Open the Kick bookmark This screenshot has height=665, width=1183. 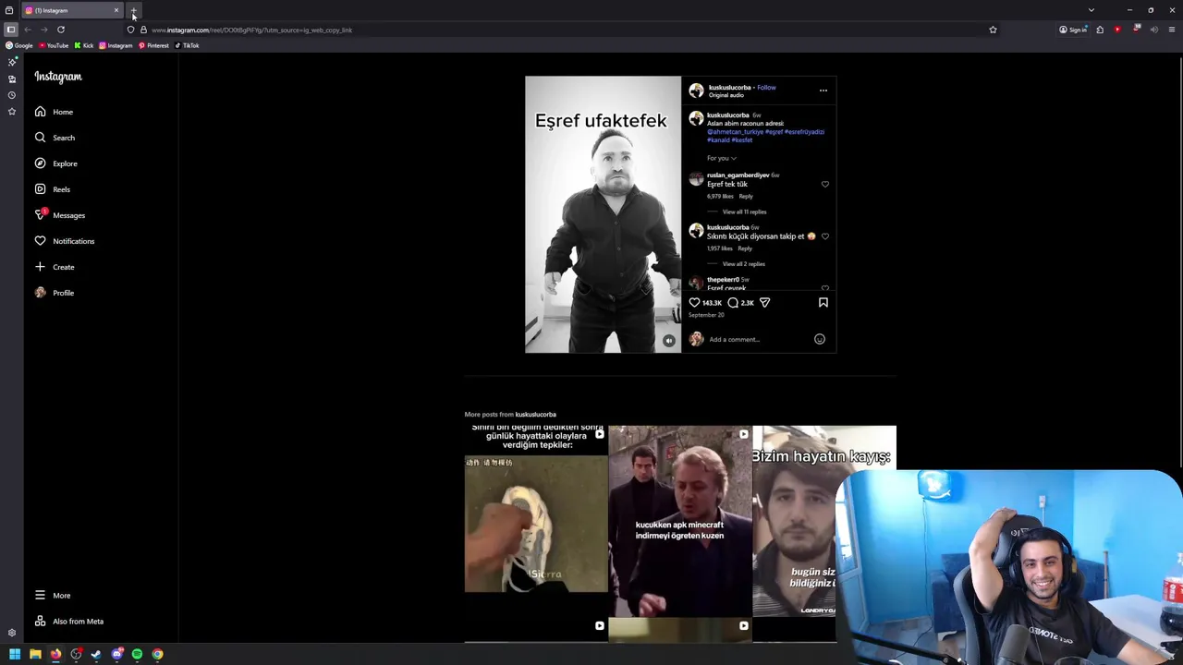tap(84, 45)
